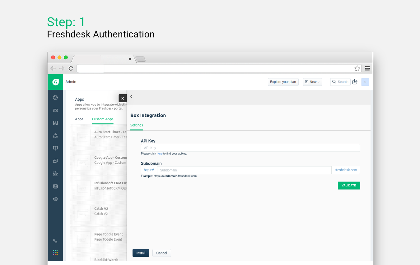Click the sparkle what's-new icon in header

pyautogui.click(x=355, y=82)
